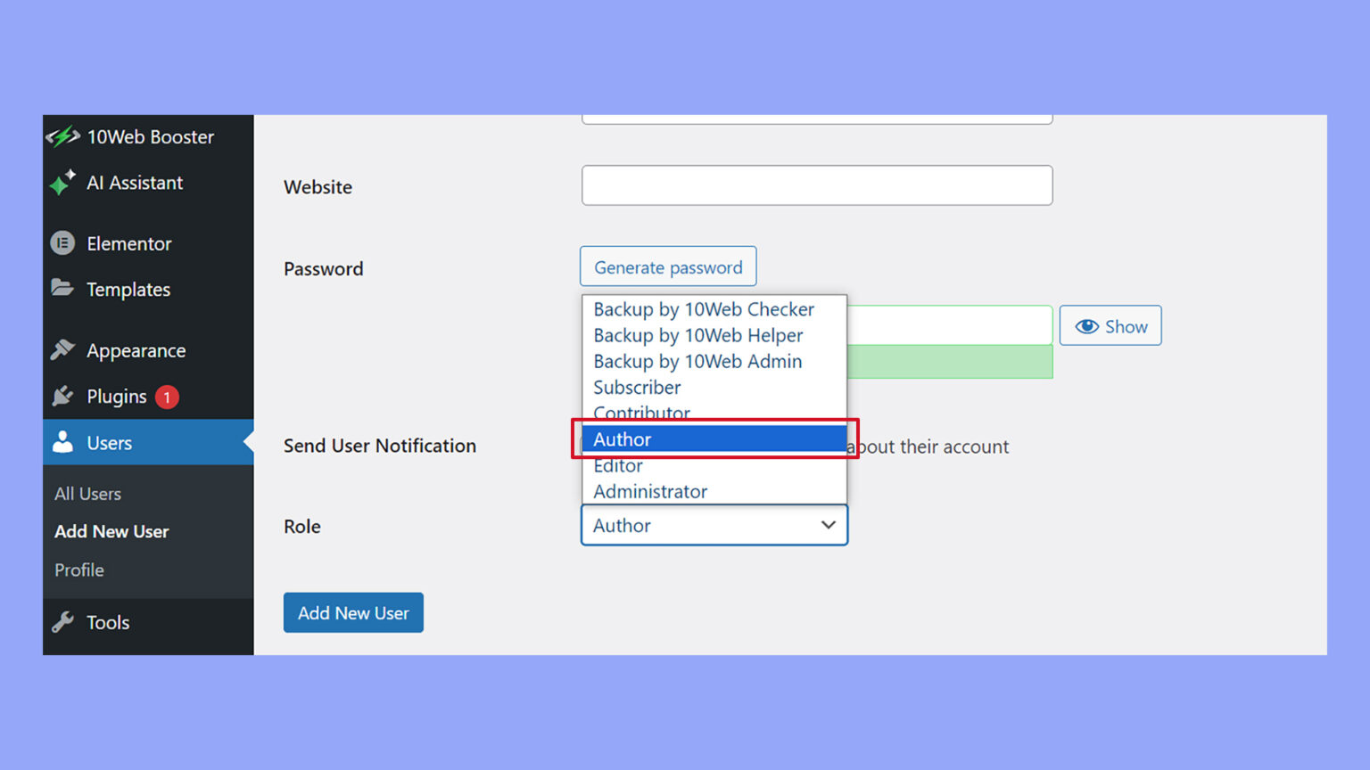Click the Generate password button
This screenshot has width=1370, height=770.
[668, 266]
